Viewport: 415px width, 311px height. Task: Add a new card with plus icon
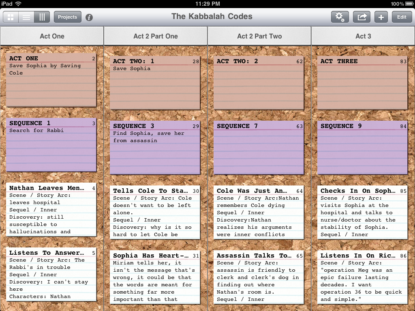(x=381, y=17)
